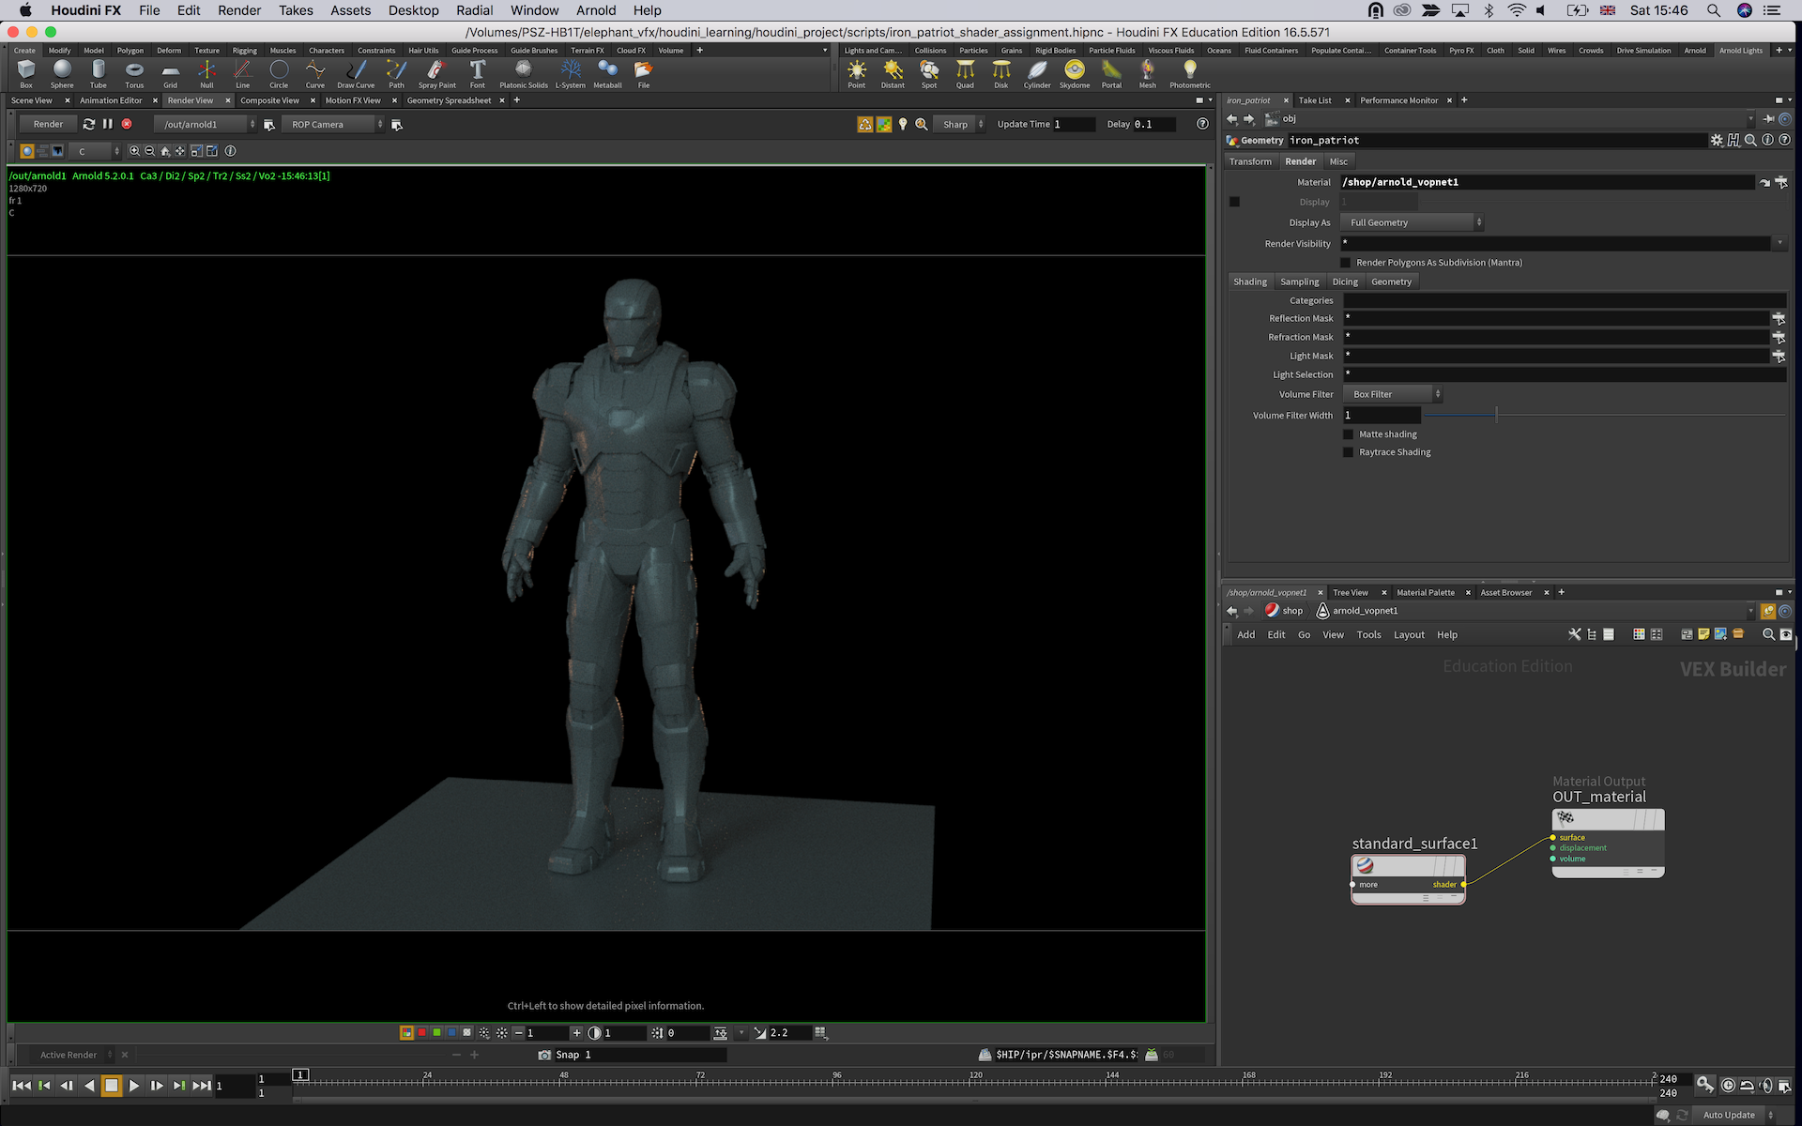The height and width of the screenshot is (1126, 1802).
Task: Click the L-System shelf tool
Action: tap(570, 70)
